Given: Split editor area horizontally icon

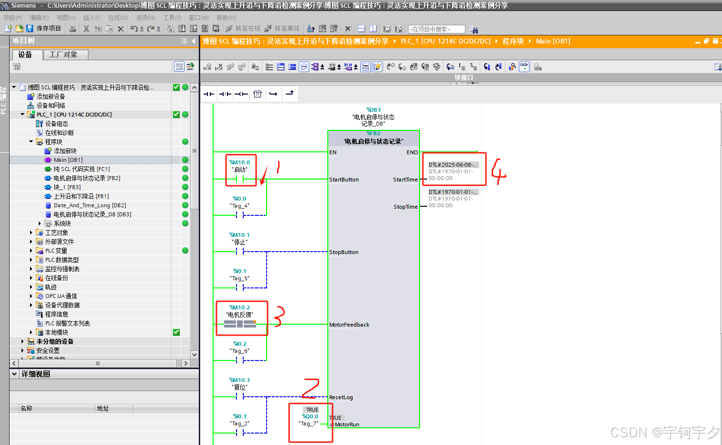Looking at the screenshot, I should 362,29.
